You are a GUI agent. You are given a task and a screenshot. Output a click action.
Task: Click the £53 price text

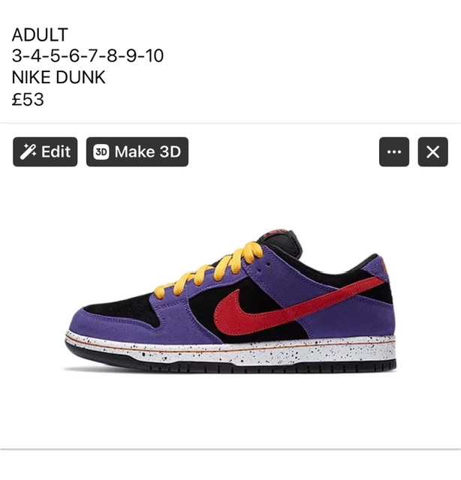tap(28, 99)
